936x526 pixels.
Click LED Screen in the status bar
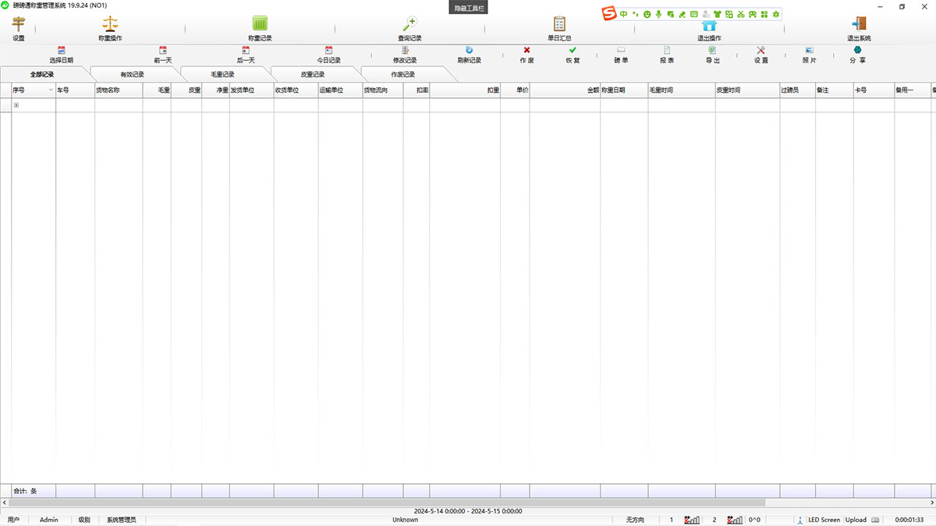pos(824,520)
